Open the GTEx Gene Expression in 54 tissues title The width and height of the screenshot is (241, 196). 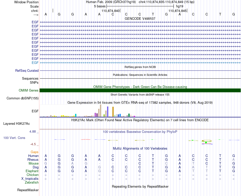tap(140, 102)
